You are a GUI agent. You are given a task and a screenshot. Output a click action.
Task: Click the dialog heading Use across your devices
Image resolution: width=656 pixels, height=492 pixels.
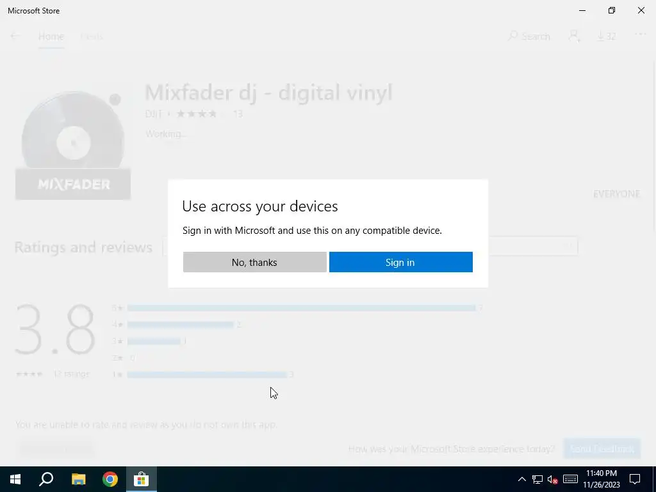point(260,206)
